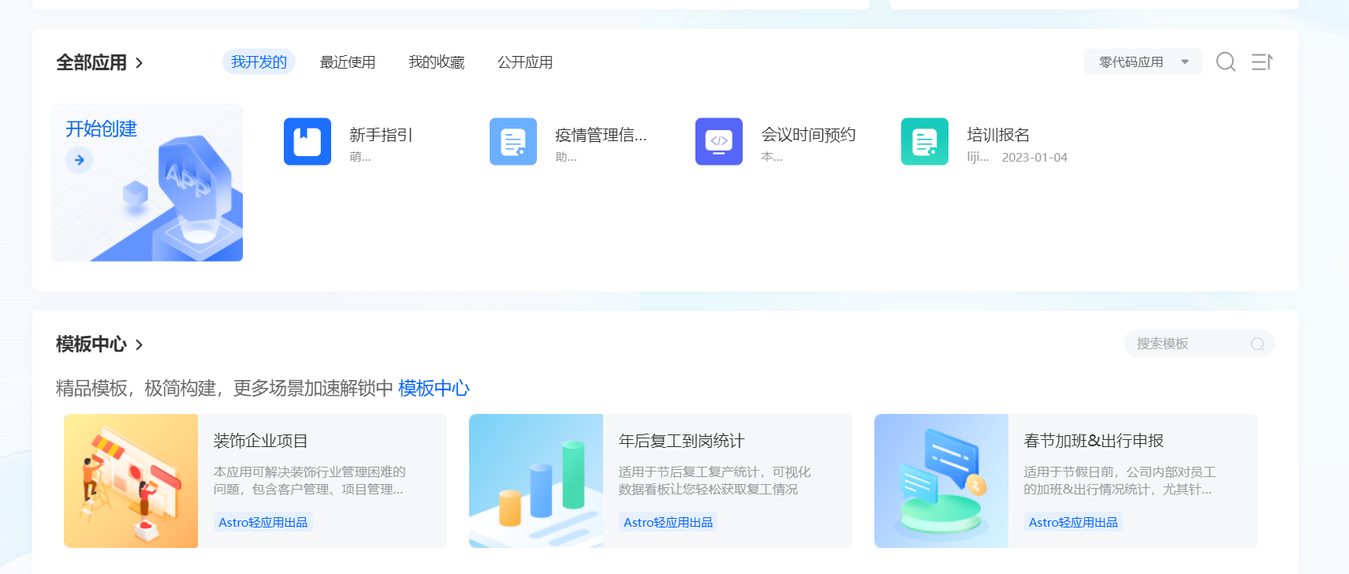The image size is (1349, 574).
Task: Switch to the 我开发的 tab
Action: pos(259,61)
